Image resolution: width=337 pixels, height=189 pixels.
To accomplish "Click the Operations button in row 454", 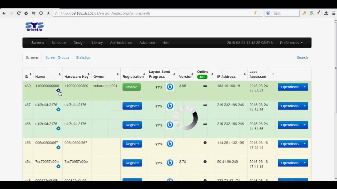I will (290, 163).
